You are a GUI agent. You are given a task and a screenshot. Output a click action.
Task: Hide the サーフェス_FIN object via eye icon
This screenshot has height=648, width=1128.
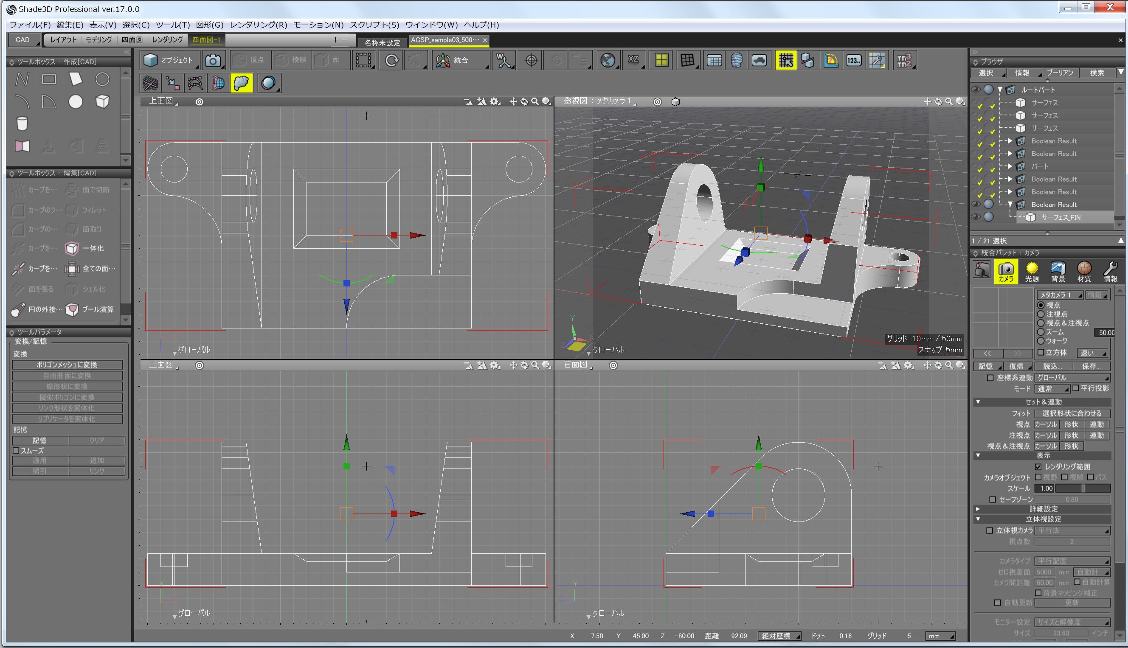(976, 217)
